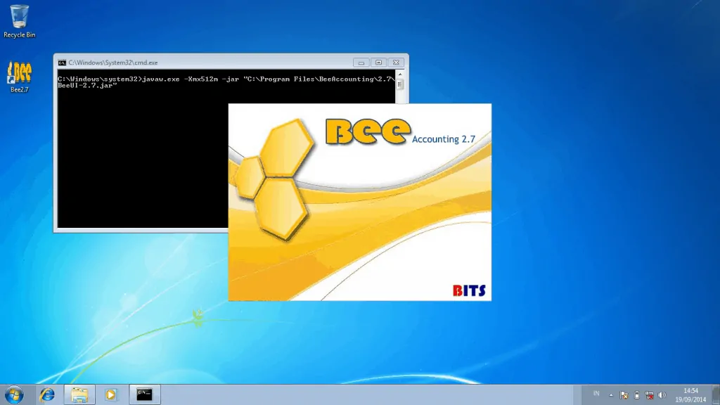Image resolution: width=720 pixels, height=405 pixels.
Task: Click the Bee Accounting 2.7 splash screen
Action: pyautogui.click(x=359, y=202)
